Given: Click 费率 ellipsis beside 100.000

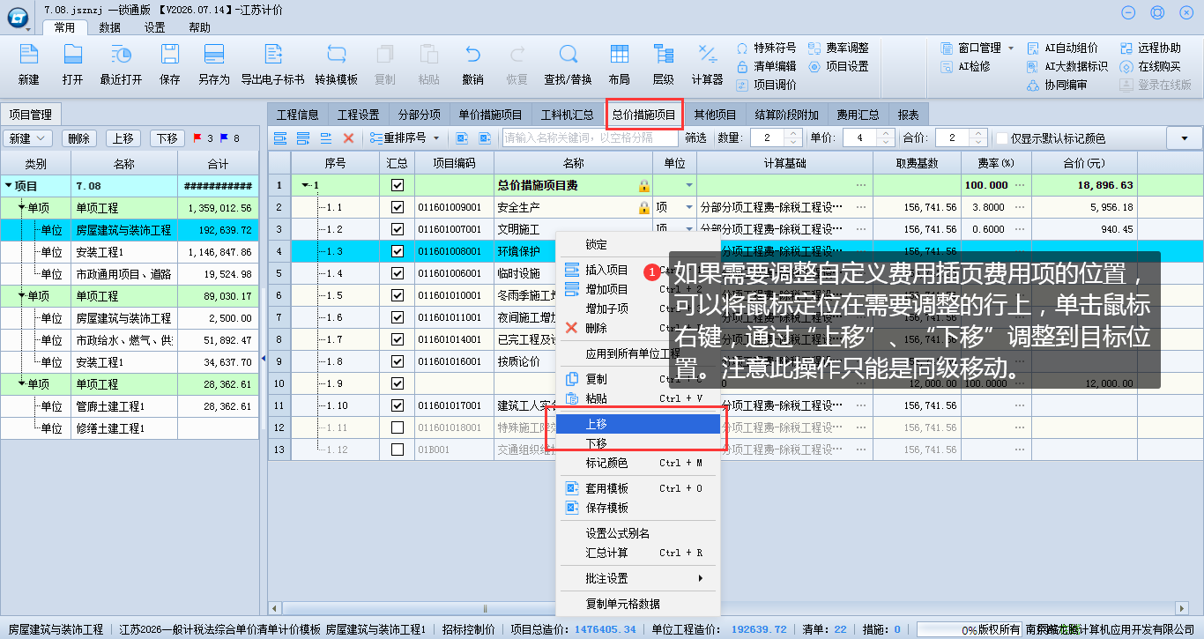Looking at the screenshot, I should [x=1020, y=185].
